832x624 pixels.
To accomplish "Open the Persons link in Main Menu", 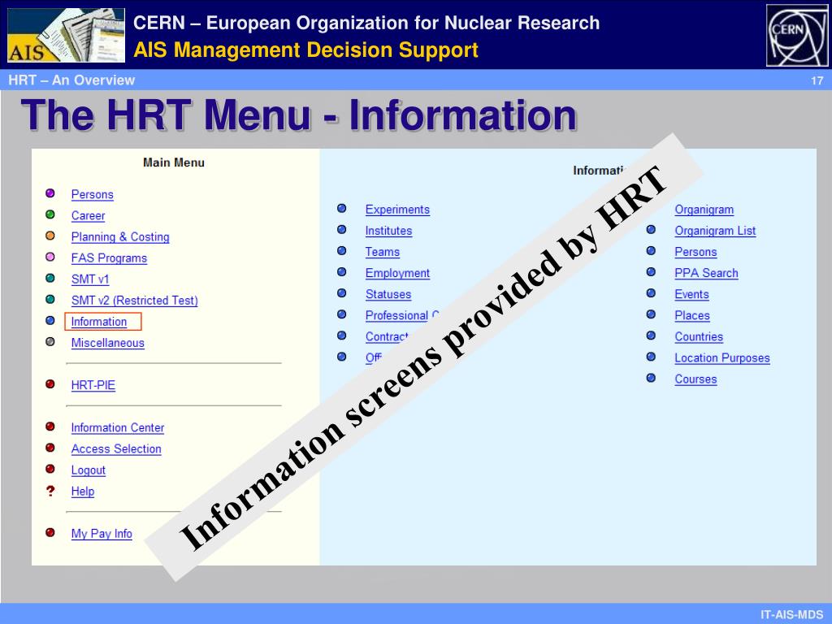I will click(x=93, y=195).
